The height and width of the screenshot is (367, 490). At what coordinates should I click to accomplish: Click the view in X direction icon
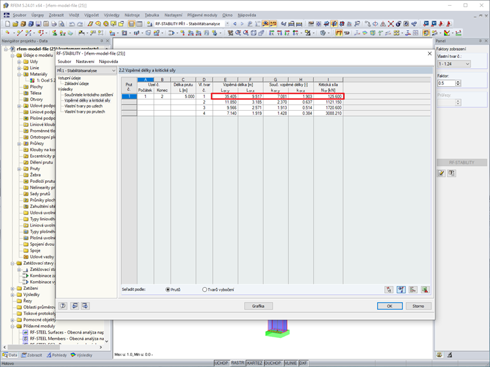tap(271, 33)
